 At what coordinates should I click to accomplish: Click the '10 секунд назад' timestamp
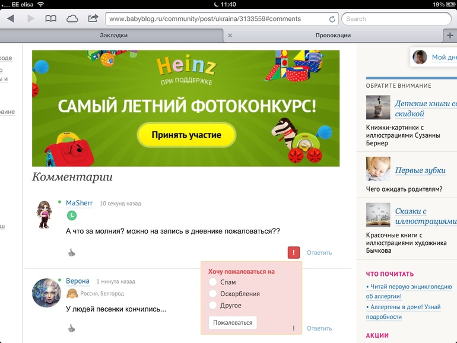click(120, 204)
